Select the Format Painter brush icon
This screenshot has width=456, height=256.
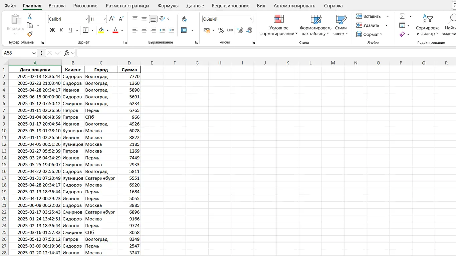pos(29,33)
